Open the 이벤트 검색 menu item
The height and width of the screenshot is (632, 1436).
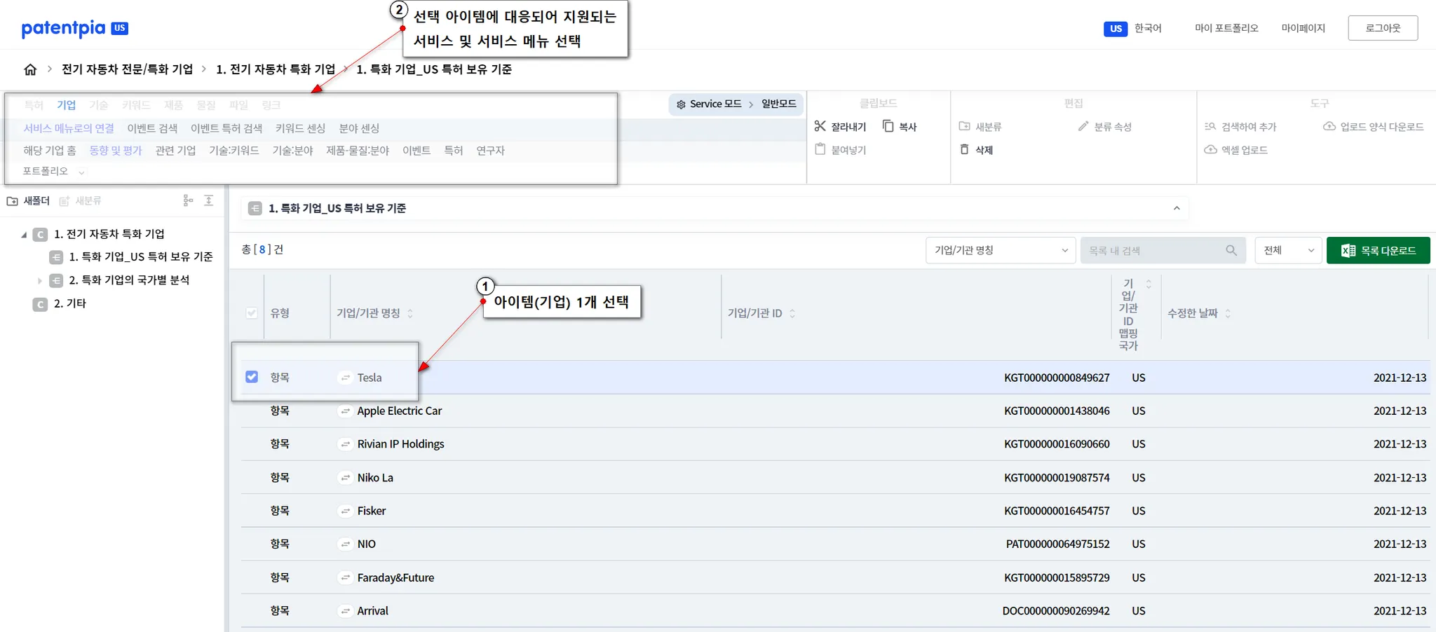[x=152, y=128]
